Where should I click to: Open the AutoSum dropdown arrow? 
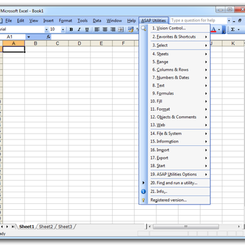tap(238, 29)
